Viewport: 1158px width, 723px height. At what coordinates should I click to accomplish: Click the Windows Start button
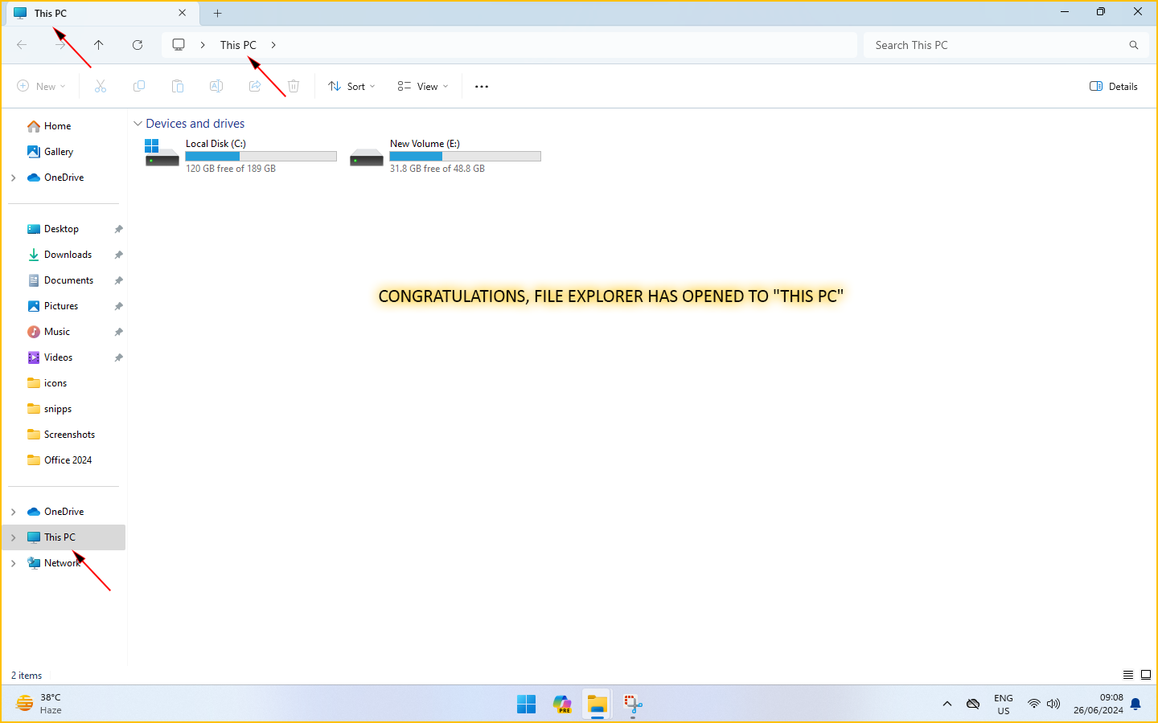coord(527,705)
